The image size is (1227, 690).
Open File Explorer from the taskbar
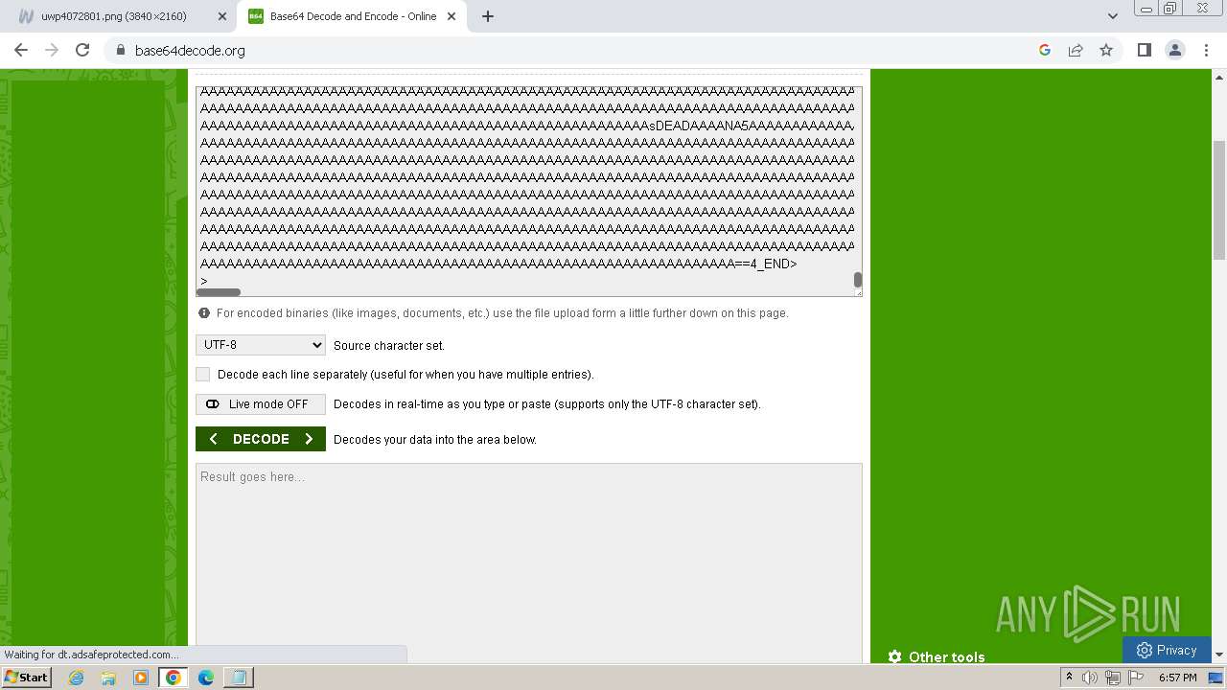(108, 678)
